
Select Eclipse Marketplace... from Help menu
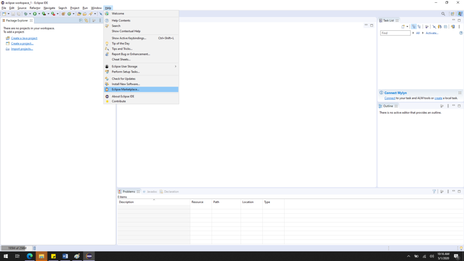[x=141, y=89]
